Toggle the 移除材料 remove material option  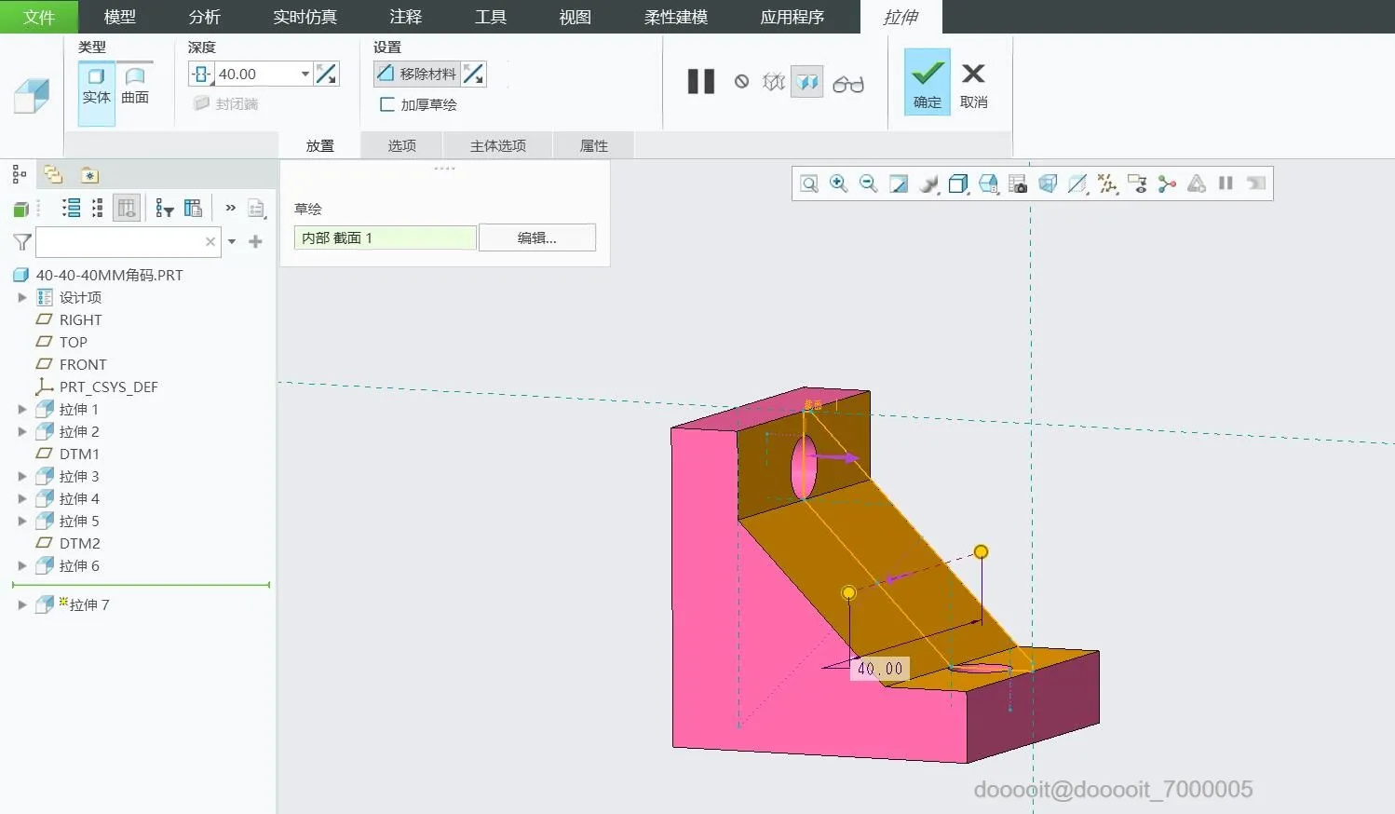[x=417, y=75]
